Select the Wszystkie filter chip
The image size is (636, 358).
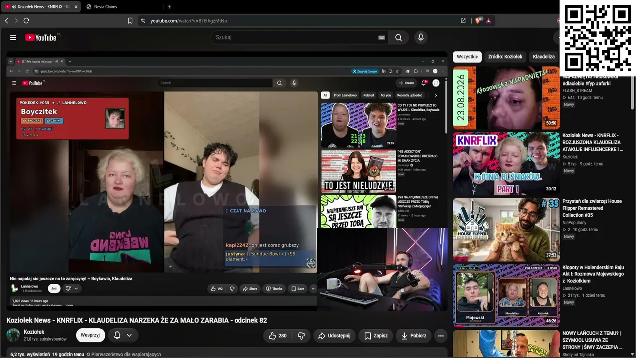pyautogui.click(x=467, y=57)
